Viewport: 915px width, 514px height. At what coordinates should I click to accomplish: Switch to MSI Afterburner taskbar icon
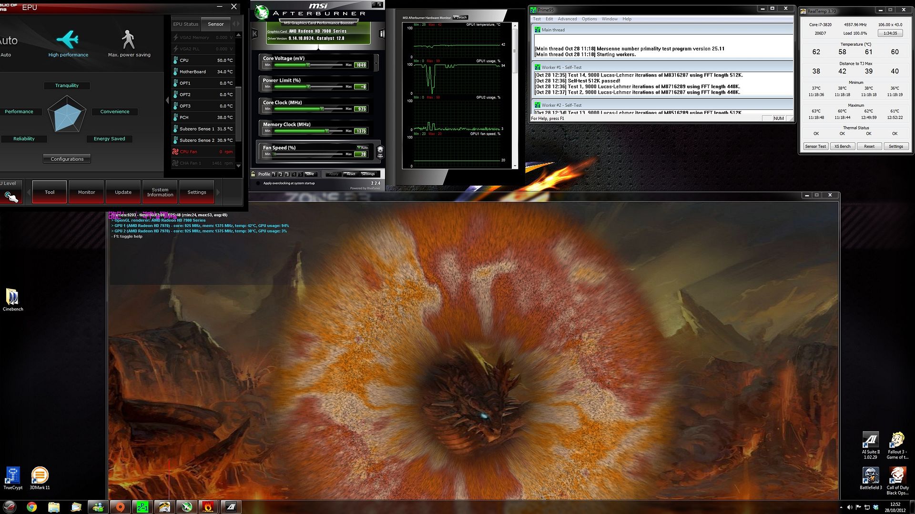tap(186, 507)
